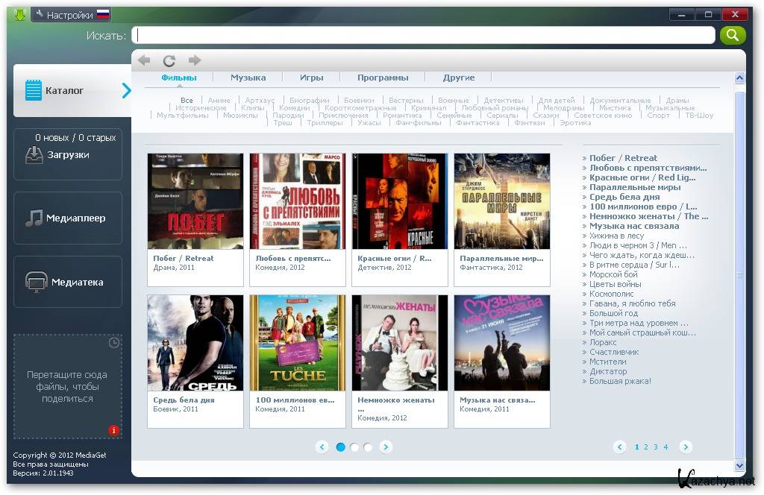Expand the Каталог sidebar chevron
Viewport: 764px width, 495px height.
pos(126,91)
